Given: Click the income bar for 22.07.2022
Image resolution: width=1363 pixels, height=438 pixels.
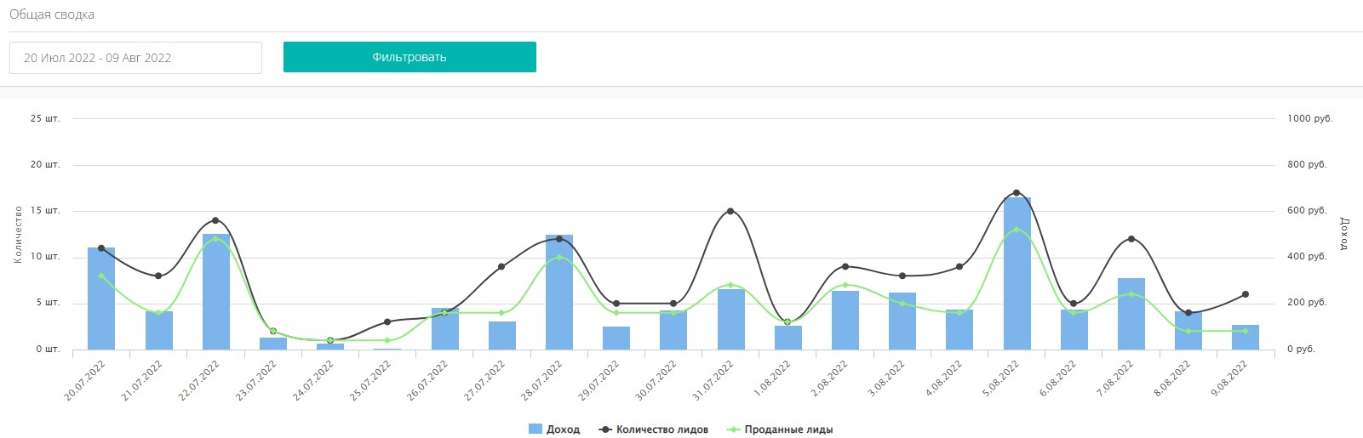Looking at the screenshot, I should (x=215, y=293).
